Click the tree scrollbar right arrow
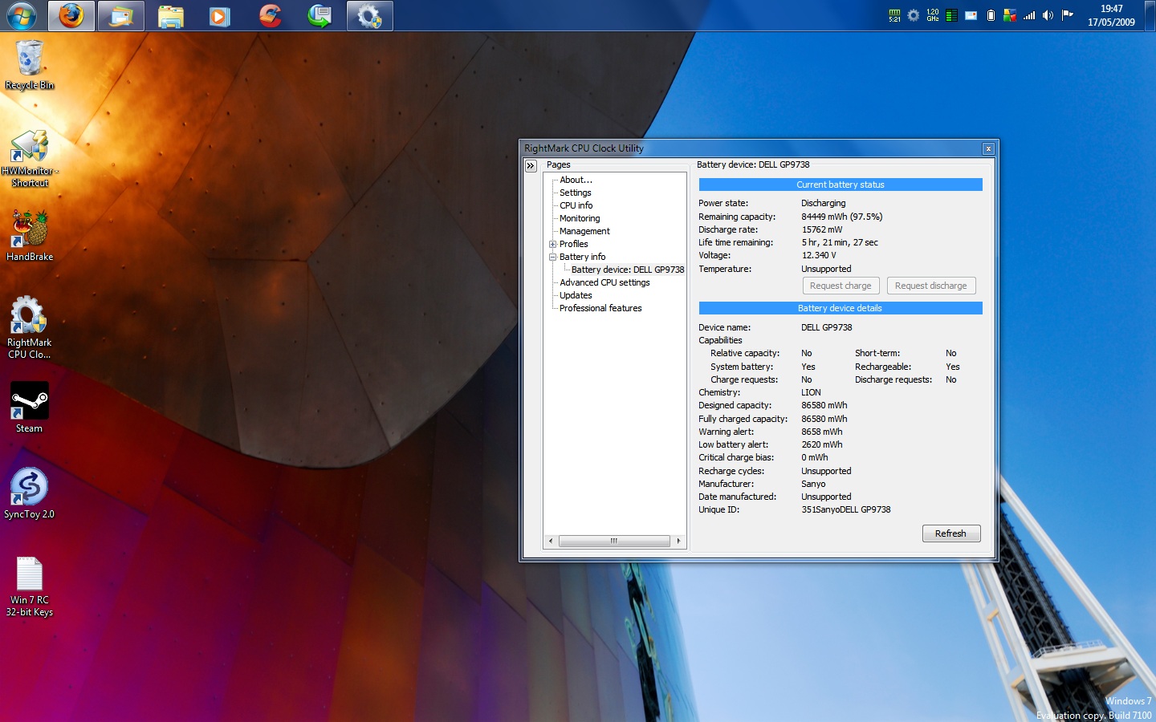This screenshot has width=1156, height=722. click(679, 541)
